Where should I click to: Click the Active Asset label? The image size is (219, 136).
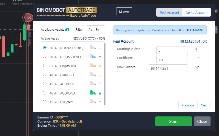pos(51,38)
